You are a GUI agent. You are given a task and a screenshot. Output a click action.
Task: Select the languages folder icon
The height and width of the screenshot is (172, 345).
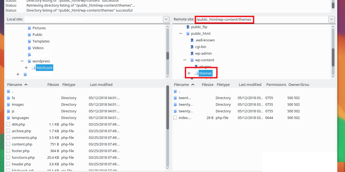pos(9,118)
